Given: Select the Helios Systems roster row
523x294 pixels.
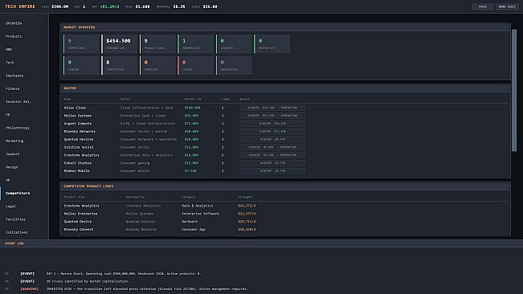Looking at the screenshot, I should coord(285,116).
